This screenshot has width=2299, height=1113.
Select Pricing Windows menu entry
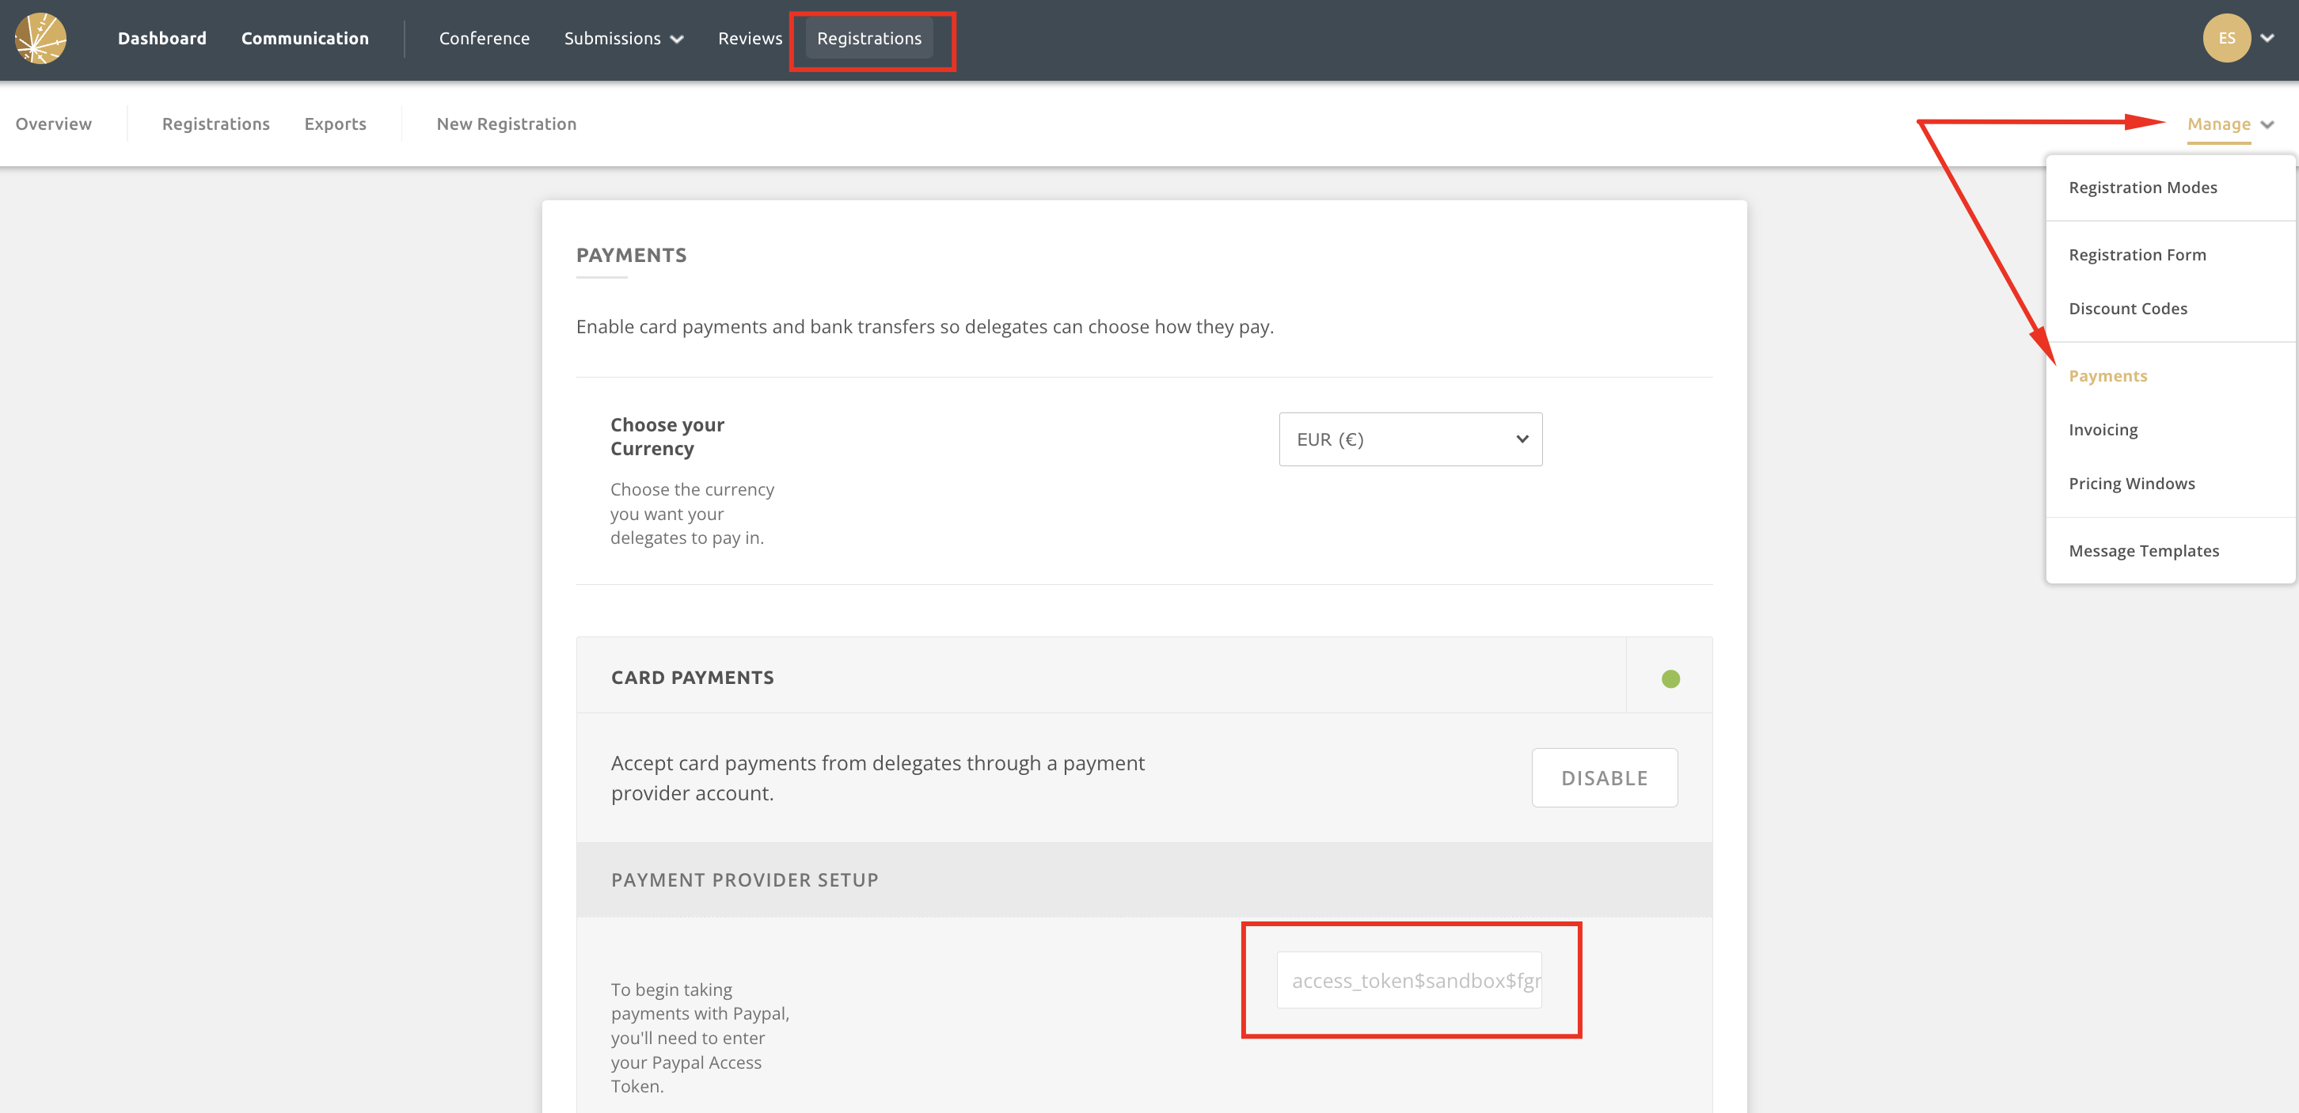2131,484
